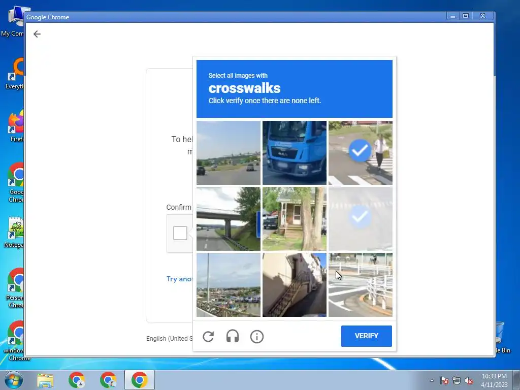Viewport: 520px width, 390px height.
Task: Open the windows Chrome desktop shortcut
Action: [14, 342]
